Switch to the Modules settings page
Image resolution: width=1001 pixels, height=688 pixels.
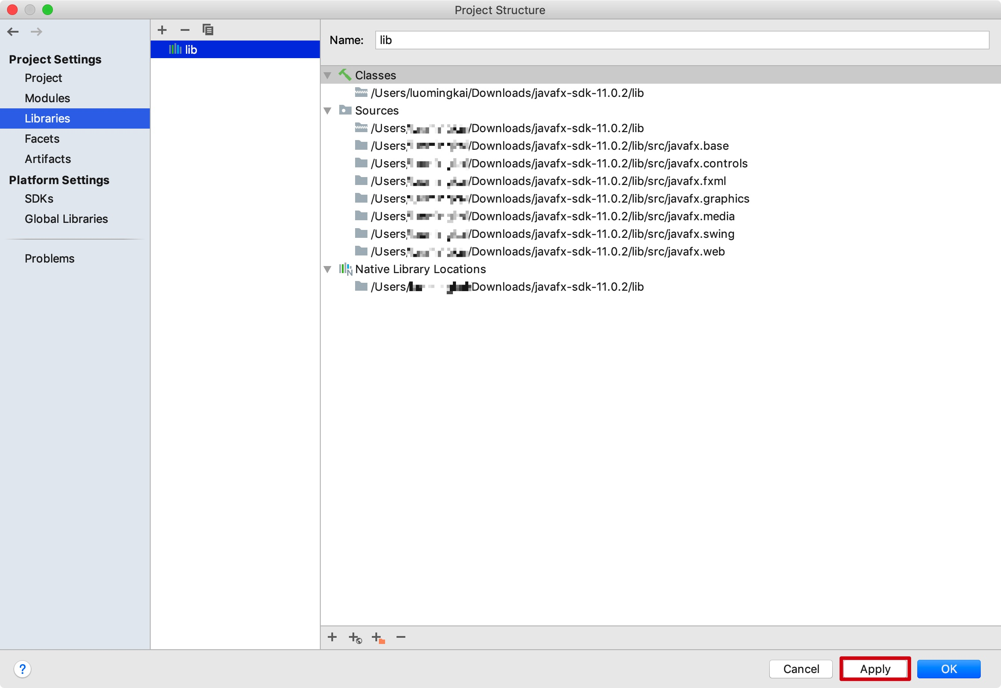point(47,98)
